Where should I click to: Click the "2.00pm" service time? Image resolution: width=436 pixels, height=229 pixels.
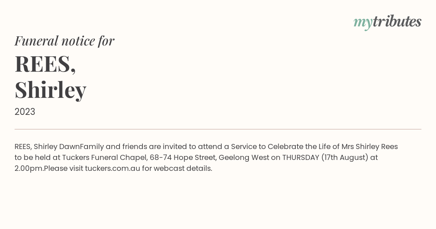(x=28, y=169)
